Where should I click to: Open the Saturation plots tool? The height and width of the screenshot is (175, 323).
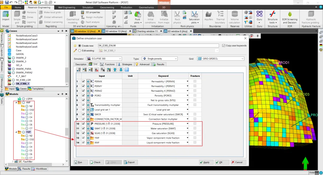click(x=194, y=17)
